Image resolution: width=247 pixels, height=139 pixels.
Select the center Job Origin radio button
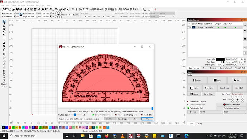click(x=237, y=99)
